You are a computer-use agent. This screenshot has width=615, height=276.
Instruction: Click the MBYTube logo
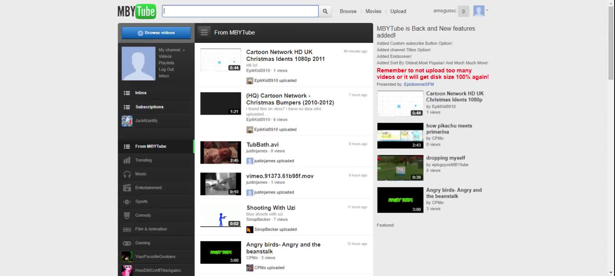coord(136,11)
